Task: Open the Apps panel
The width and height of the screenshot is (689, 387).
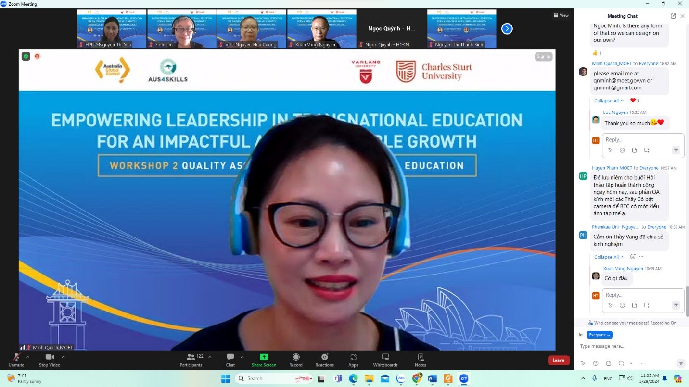Action: tap(353, 360)
